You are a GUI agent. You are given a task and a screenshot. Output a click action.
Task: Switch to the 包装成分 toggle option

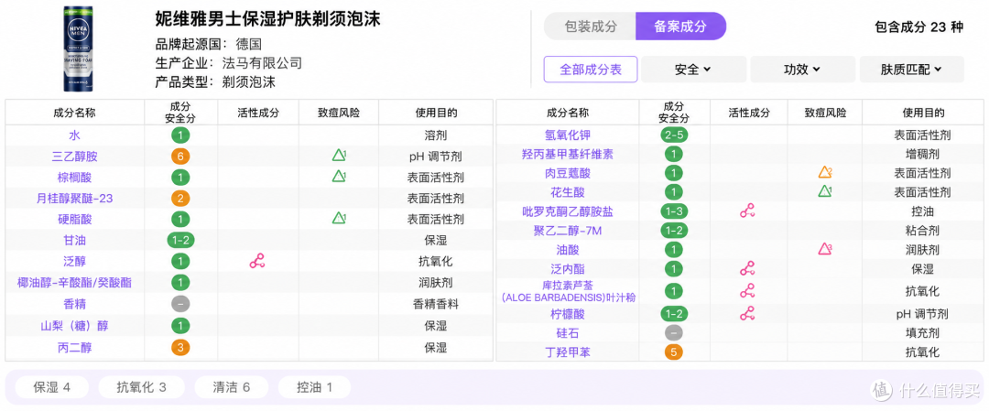[x=591, y=27]
